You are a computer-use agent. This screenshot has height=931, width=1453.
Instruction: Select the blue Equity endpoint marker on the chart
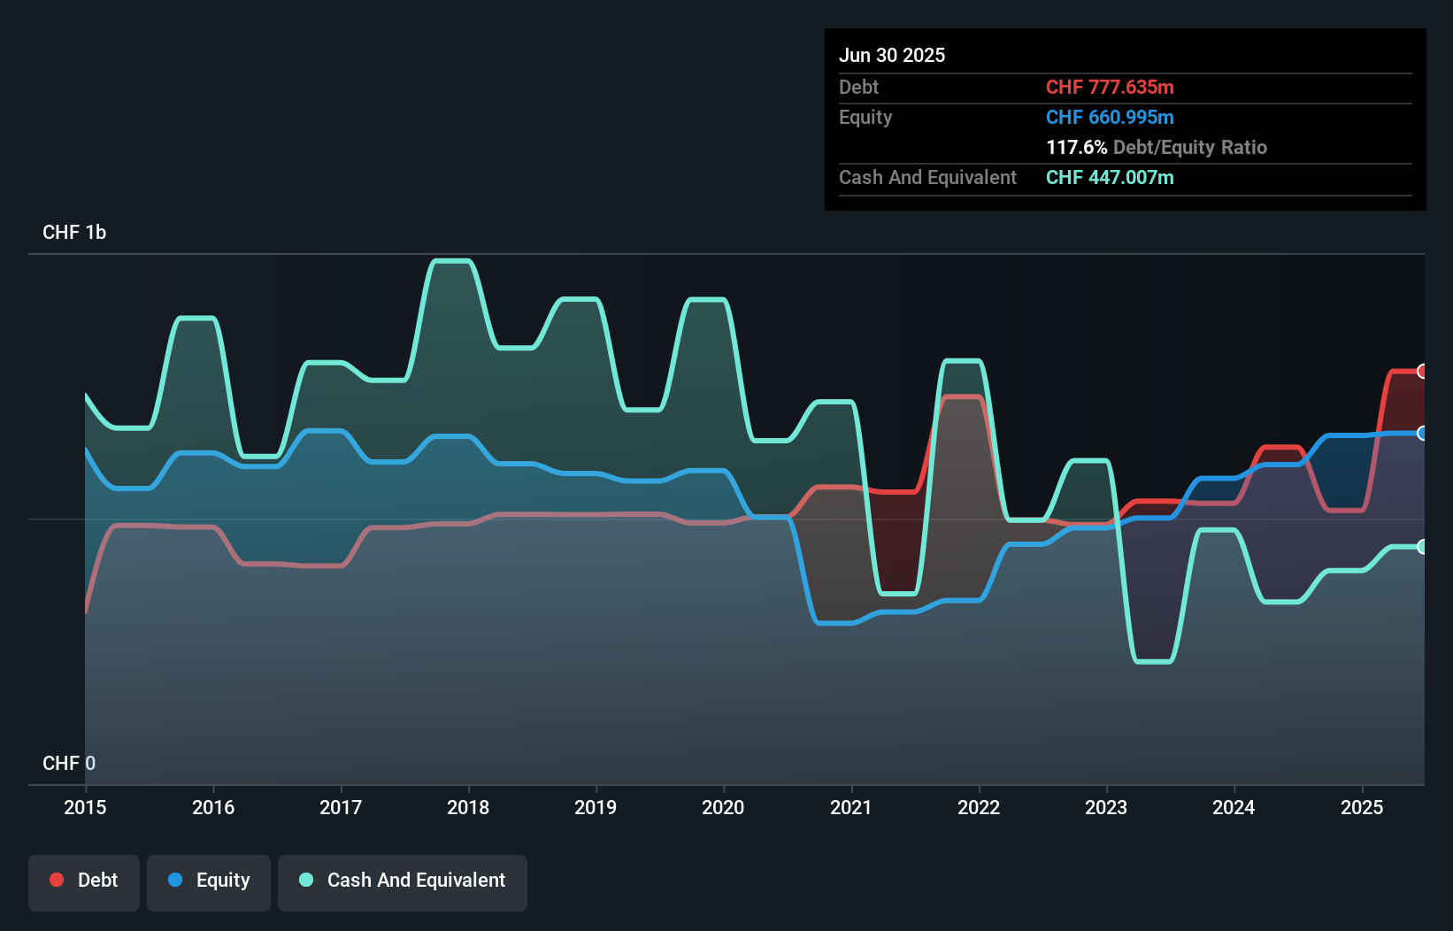tap(1421, 434)
